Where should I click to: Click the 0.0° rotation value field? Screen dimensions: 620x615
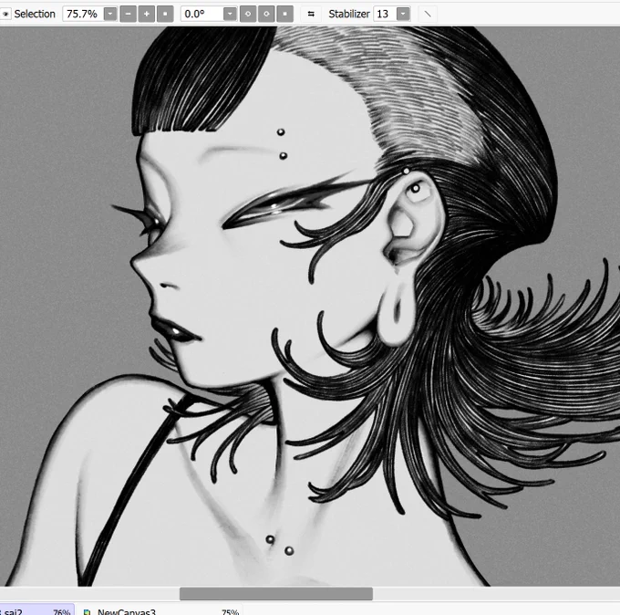(202, 14)
